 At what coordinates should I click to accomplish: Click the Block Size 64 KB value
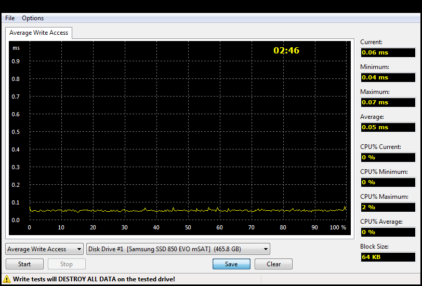(388, 257)
